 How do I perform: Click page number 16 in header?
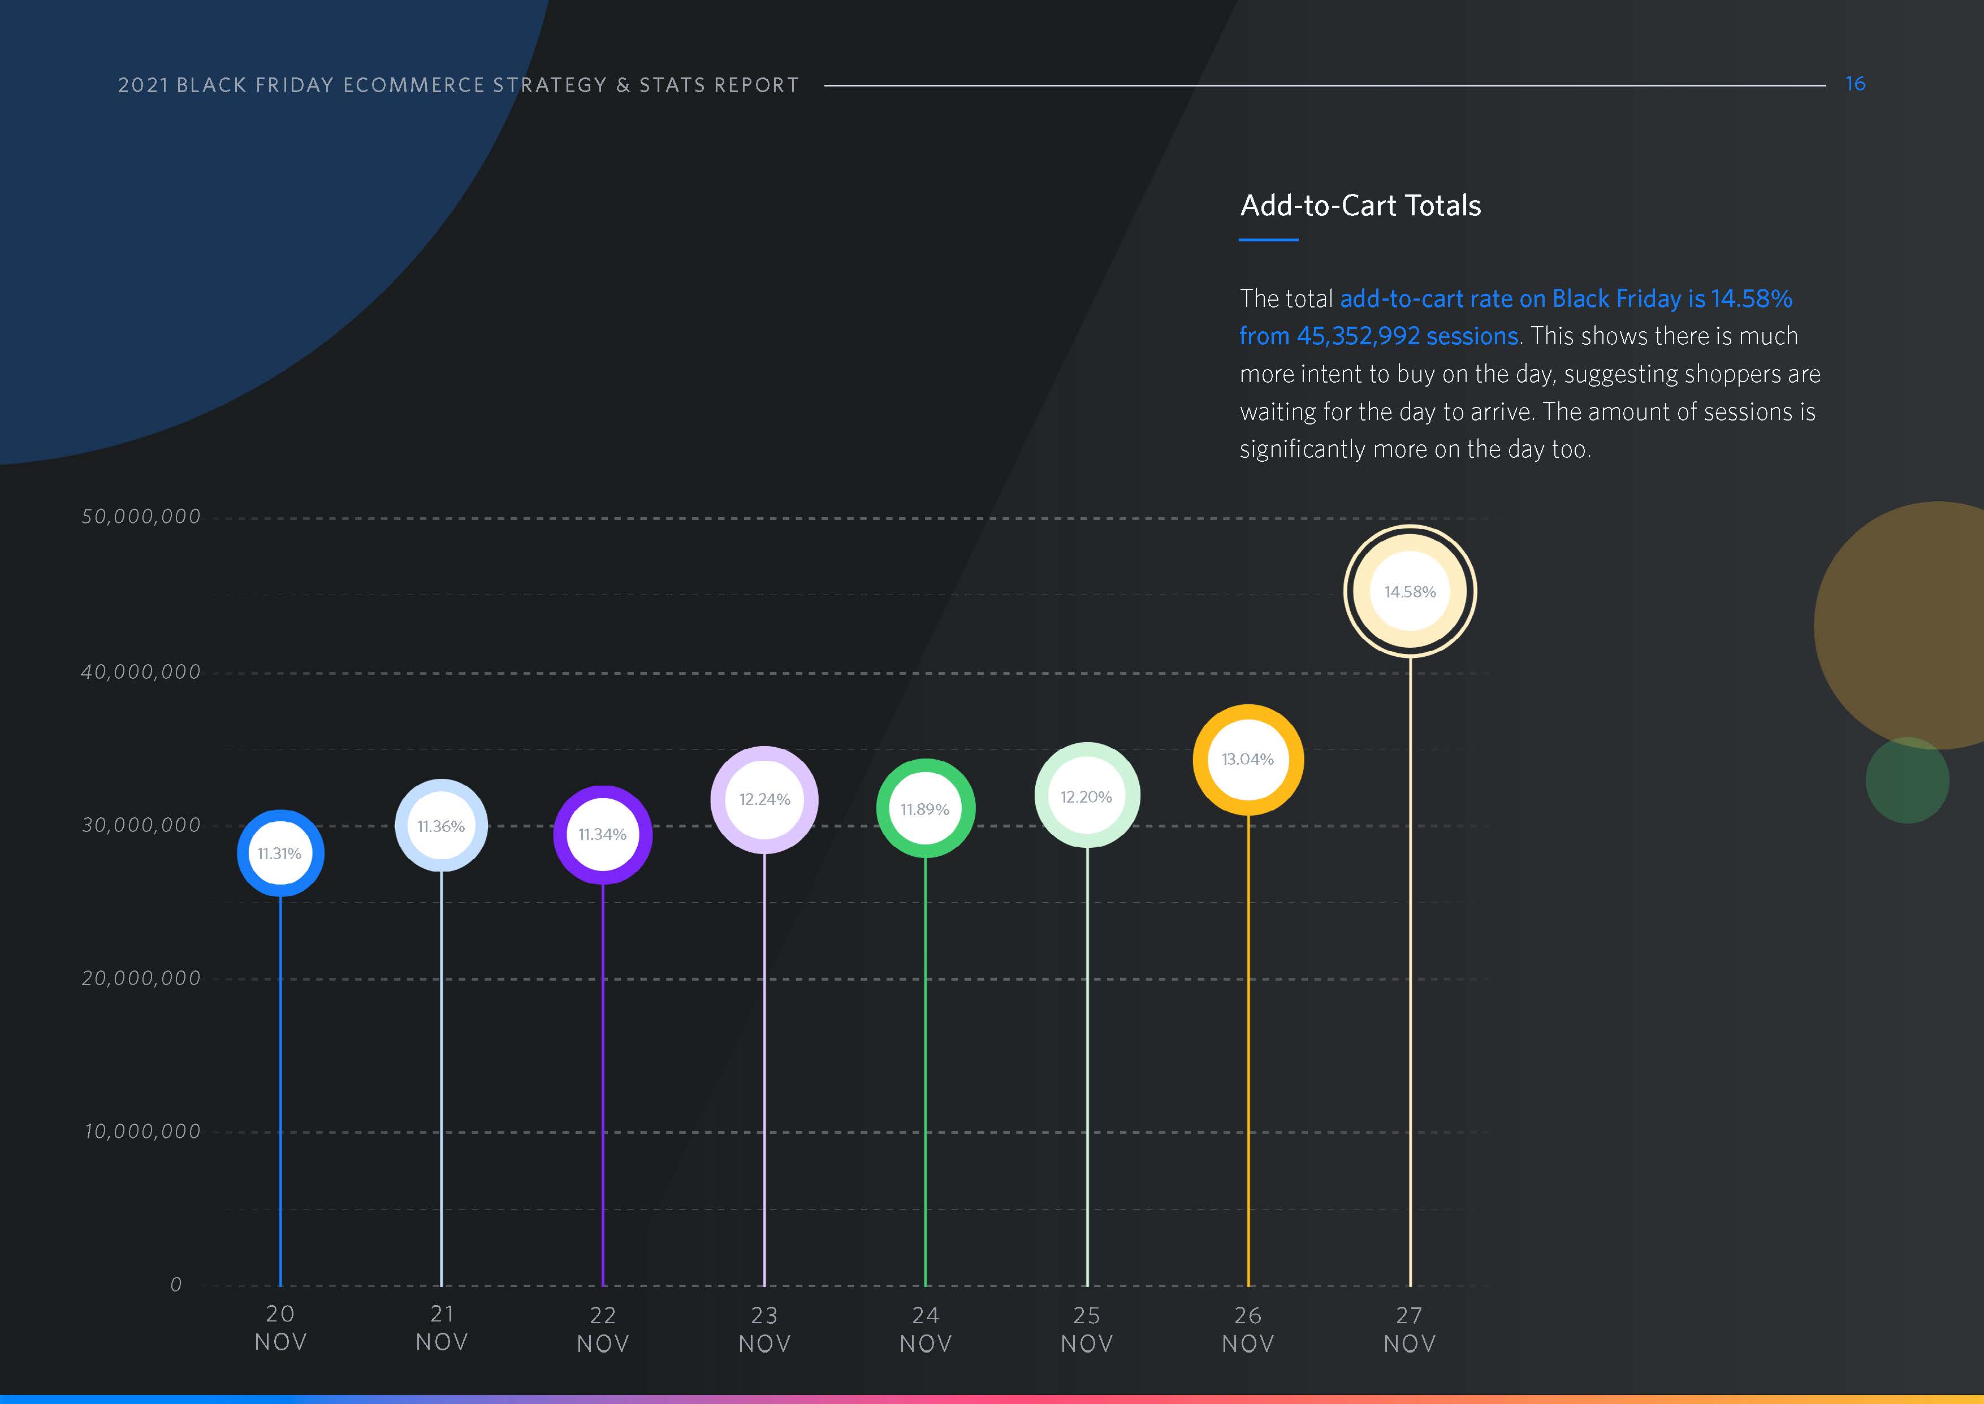pos(1855,84)
